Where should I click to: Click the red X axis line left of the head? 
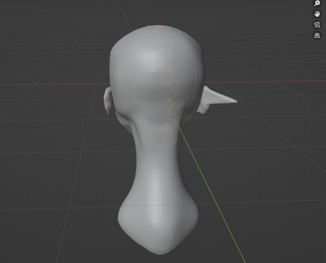tap(54, 84)
